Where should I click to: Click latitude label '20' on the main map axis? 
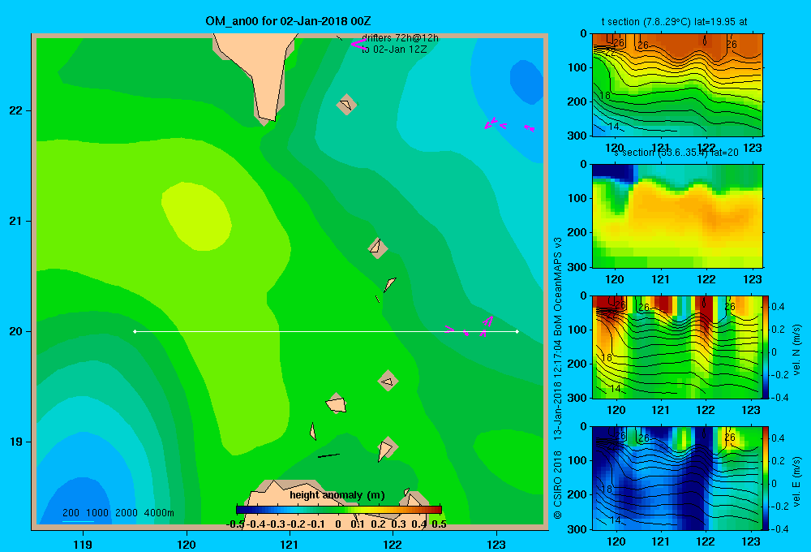(x=15, y=331)
